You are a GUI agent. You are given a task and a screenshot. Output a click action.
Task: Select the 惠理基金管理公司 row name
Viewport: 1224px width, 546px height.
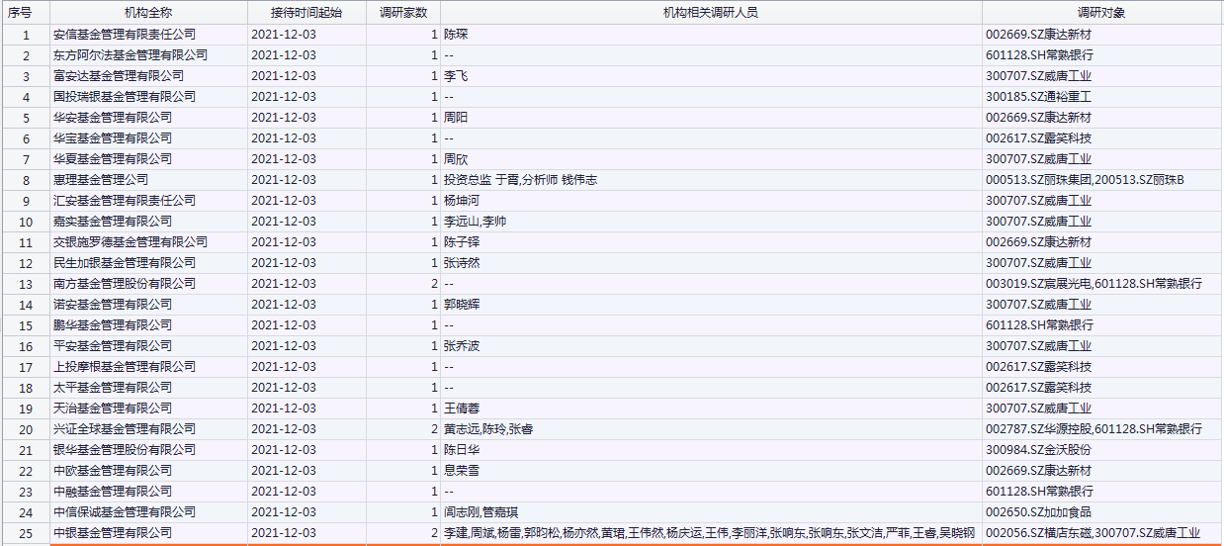tap(101, 180)
